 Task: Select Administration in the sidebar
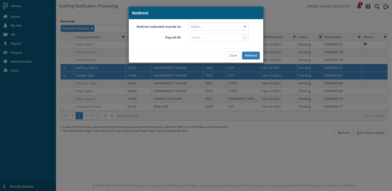pyautogui.click(x=21, y=61)
